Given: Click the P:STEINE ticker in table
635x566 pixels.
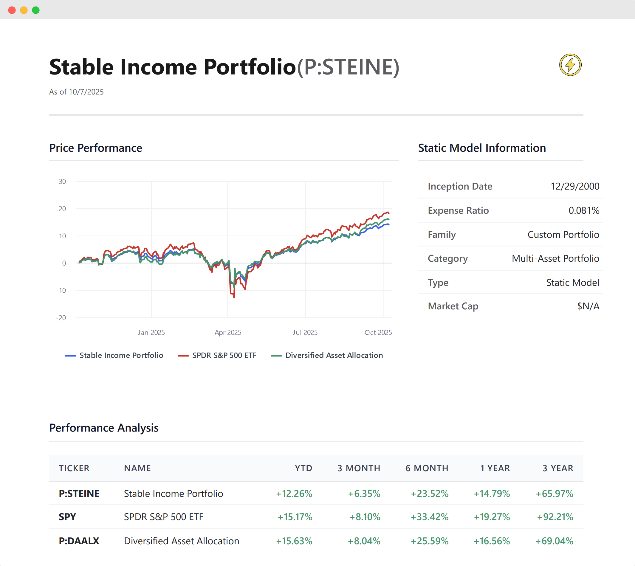Looking at the screenshot, I should (x=79, y=494).
